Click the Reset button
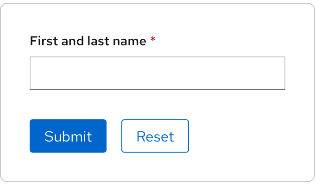This screenshot has height=185, width=315. pos(155,136)
